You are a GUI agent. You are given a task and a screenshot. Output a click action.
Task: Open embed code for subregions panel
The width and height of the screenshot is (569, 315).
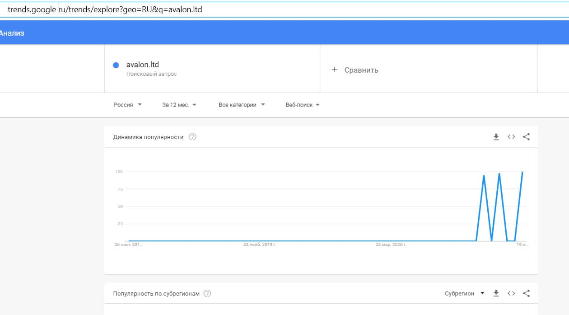pos(511,293)
